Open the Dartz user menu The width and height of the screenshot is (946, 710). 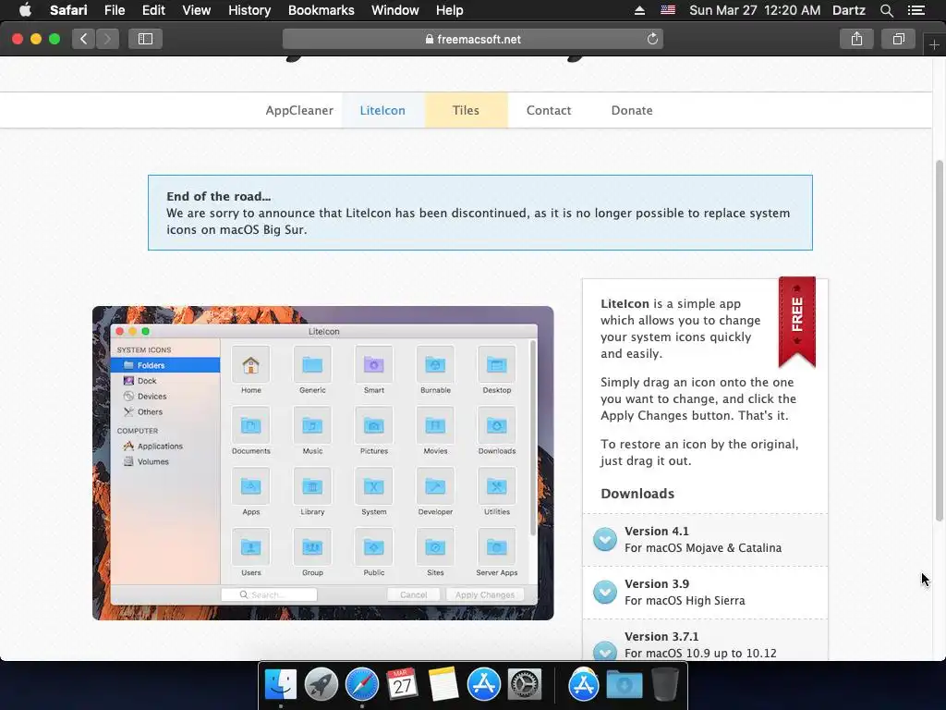pos(849,10)
